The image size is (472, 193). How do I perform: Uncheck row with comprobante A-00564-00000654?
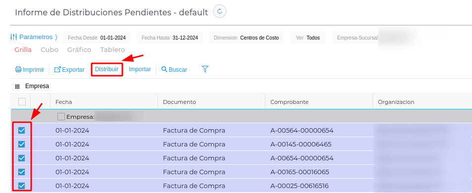[22, 131]
